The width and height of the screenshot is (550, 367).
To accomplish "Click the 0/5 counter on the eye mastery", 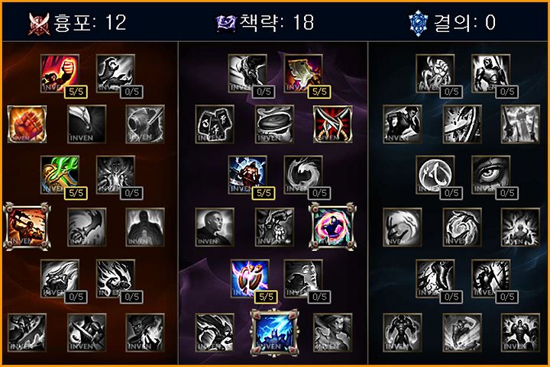I will (x=507, y=193).
